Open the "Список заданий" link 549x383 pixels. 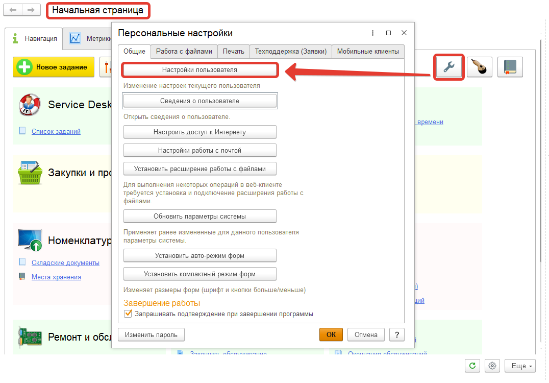click(x=56, y=131)
